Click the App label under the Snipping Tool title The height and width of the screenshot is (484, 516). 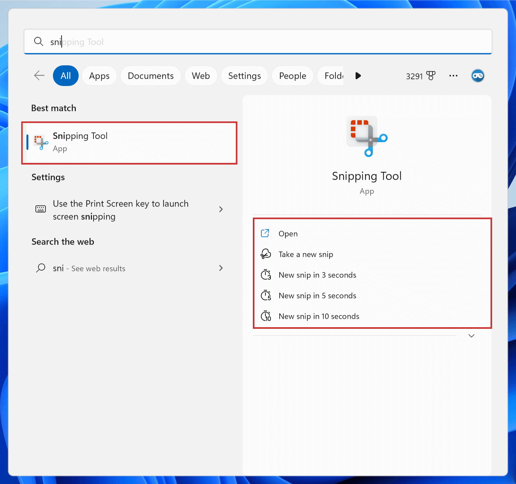[367, 192]
